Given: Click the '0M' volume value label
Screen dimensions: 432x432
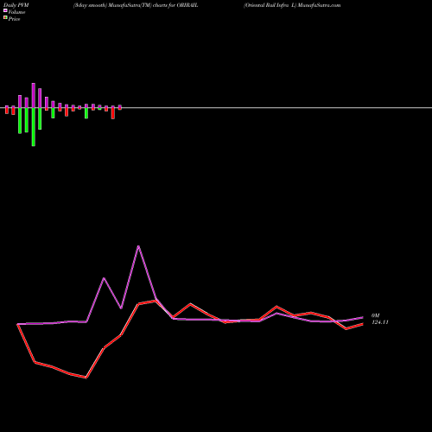Looking at the screenshot, I should pos(376,315).
